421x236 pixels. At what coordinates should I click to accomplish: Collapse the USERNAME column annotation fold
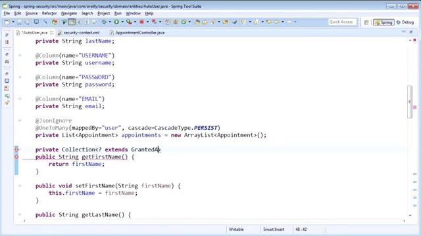pos(20,55)
